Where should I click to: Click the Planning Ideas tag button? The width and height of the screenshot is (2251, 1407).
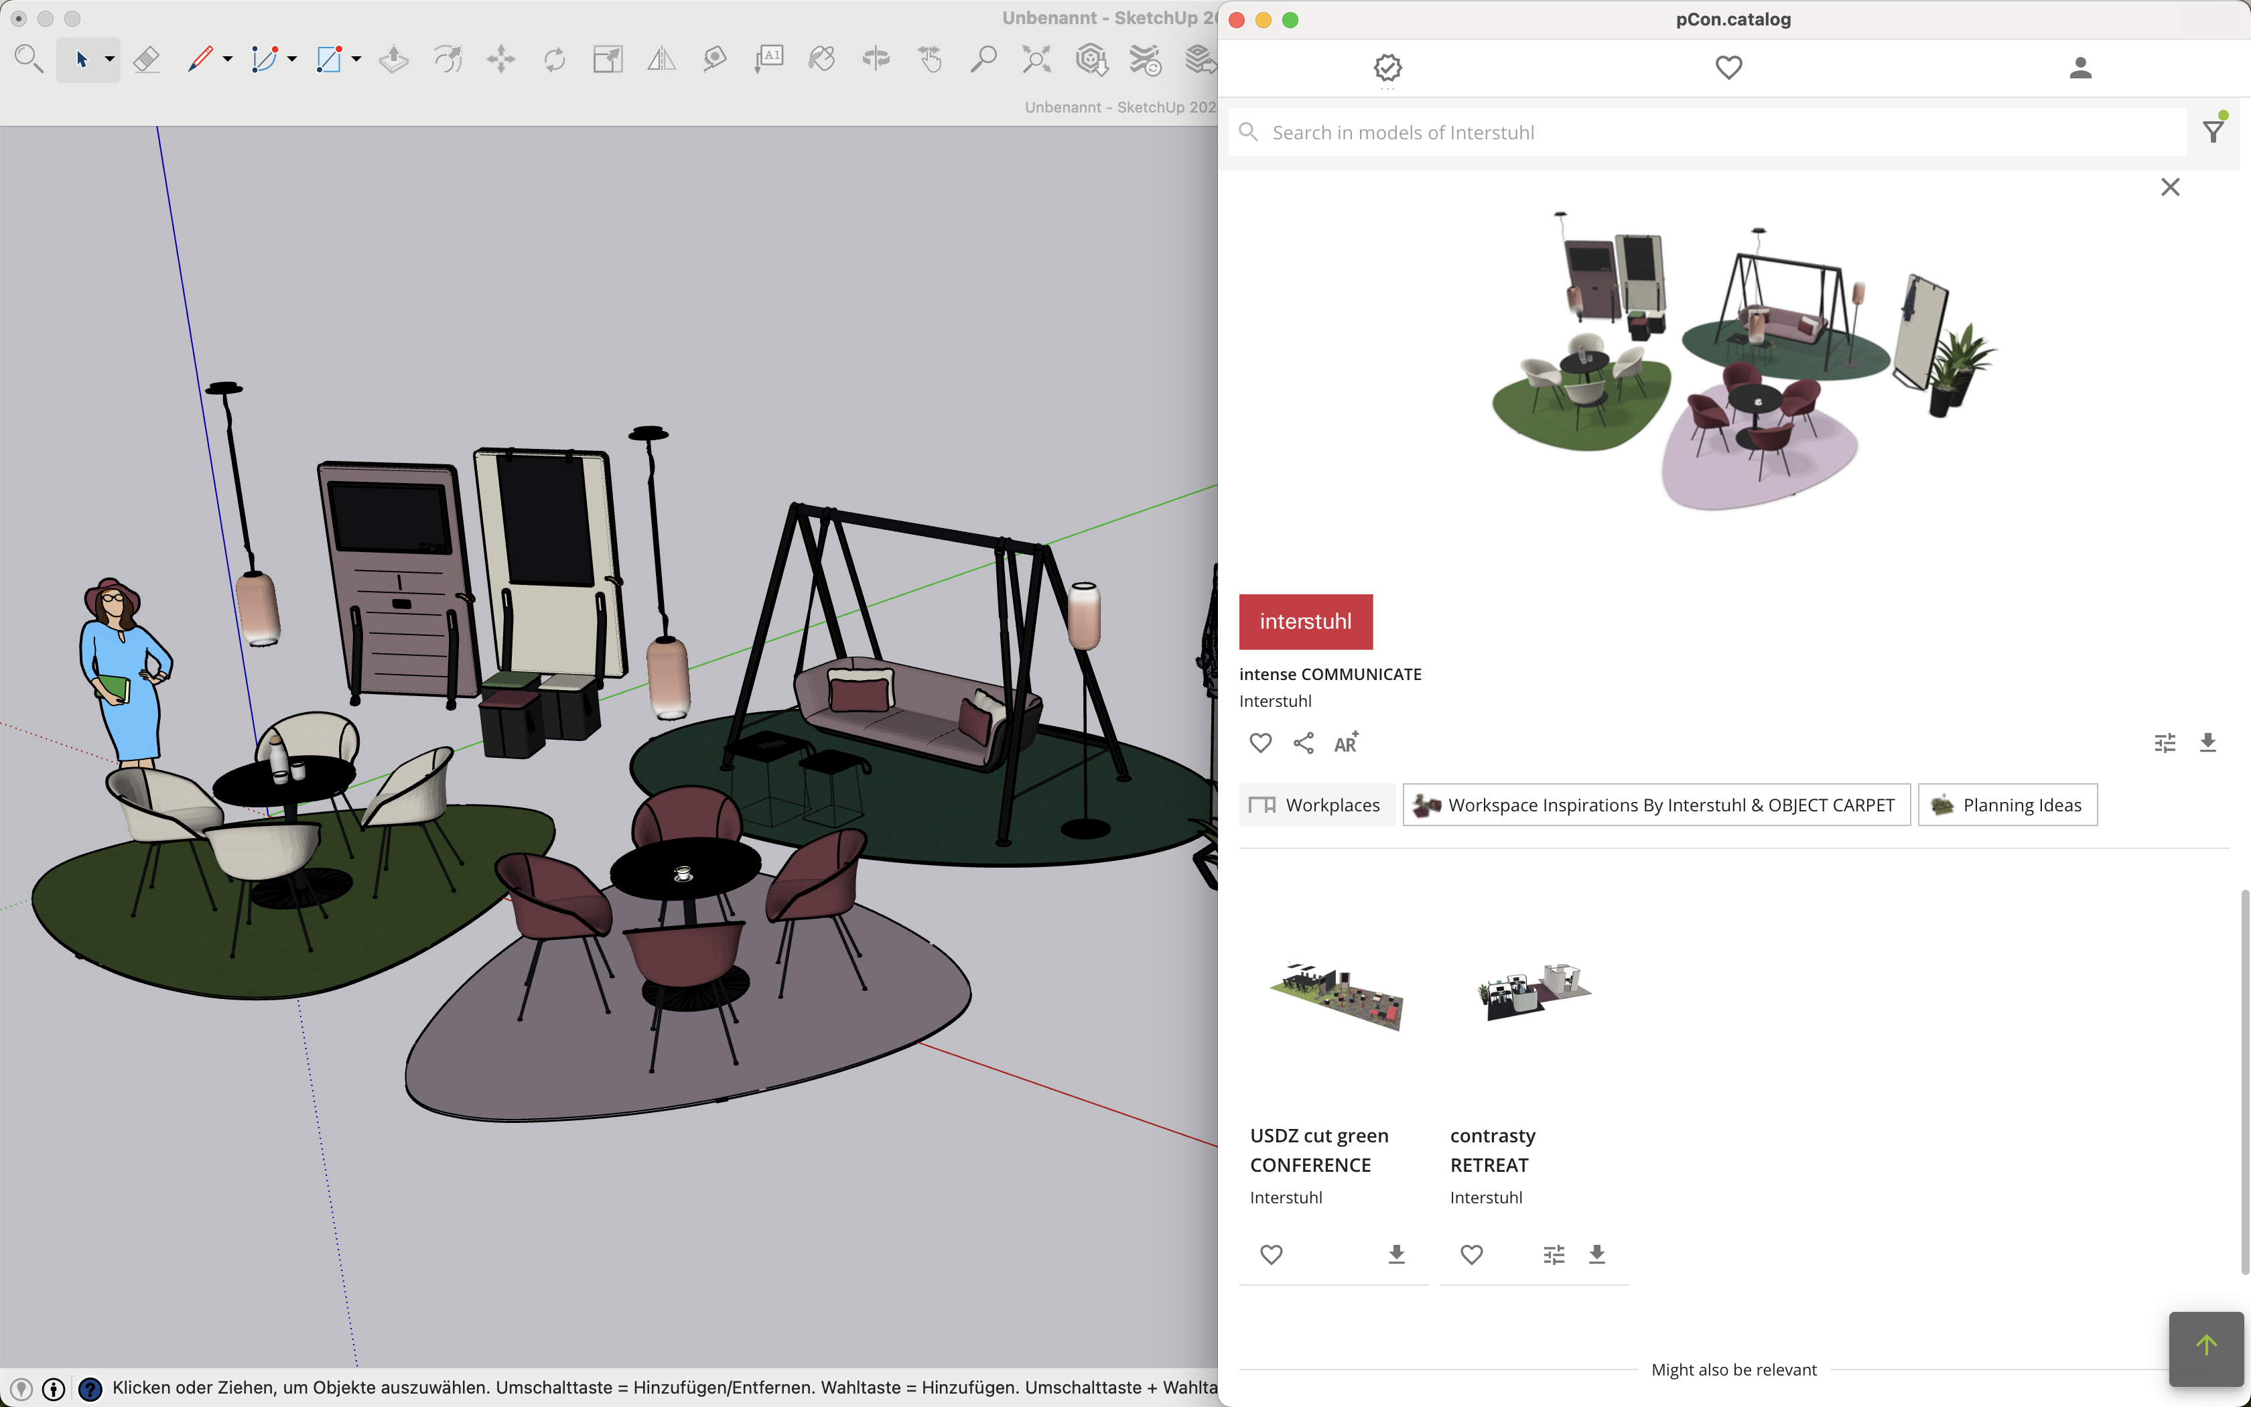point(2007,805)
